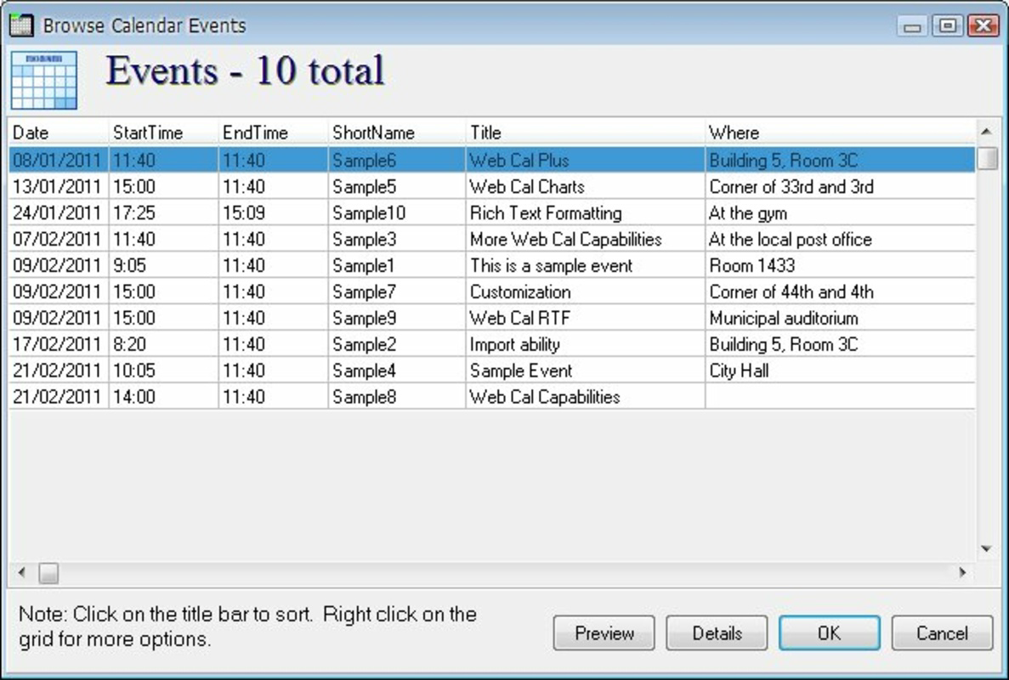Select This is a sample event cell

585,266
